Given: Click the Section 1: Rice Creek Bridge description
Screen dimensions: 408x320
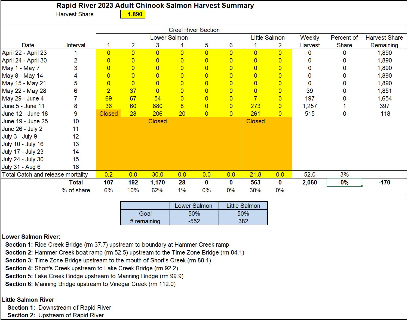Looking at the screenshot, I should coord(117,244).
